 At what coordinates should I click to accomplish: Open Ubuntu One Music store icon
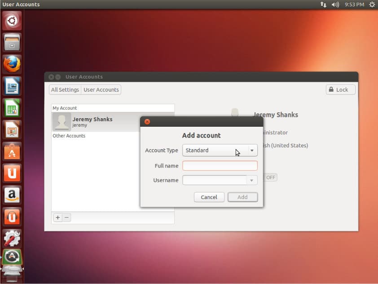point(12,217)
